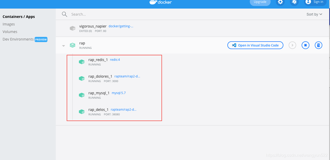Click disabled start button for rap
The image size is (330, 160).
pos(292,45)
